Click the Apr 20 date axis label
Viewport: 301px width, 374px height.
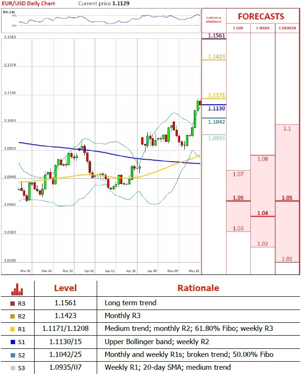click(x=131, y=271)
